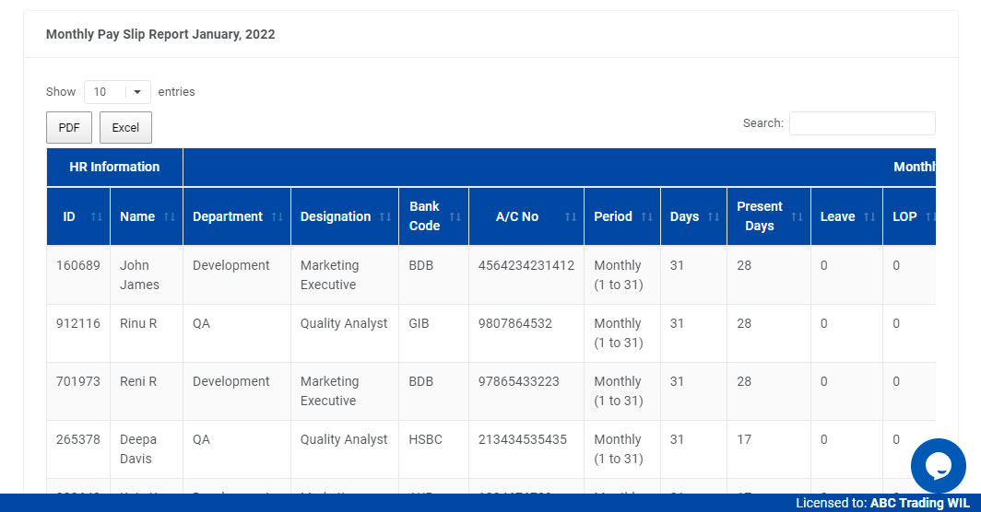Click Bank Code column sort arrows
This screenshot has height=512, width=981.
click(x=455, y=217)
